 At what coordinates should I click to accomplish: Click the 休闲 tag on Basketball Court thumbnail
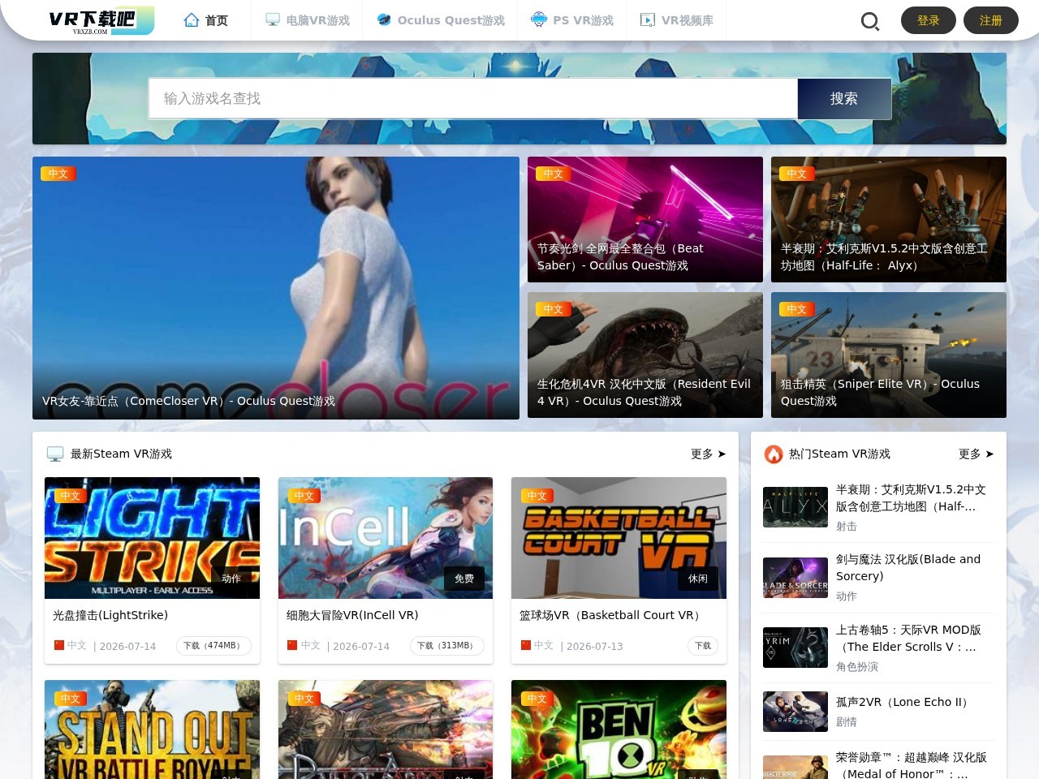(698, 579)
